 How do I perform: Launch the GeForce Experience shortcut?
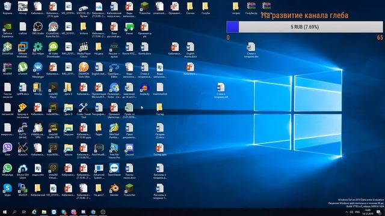pyautogui.click(x=7, y=29)
